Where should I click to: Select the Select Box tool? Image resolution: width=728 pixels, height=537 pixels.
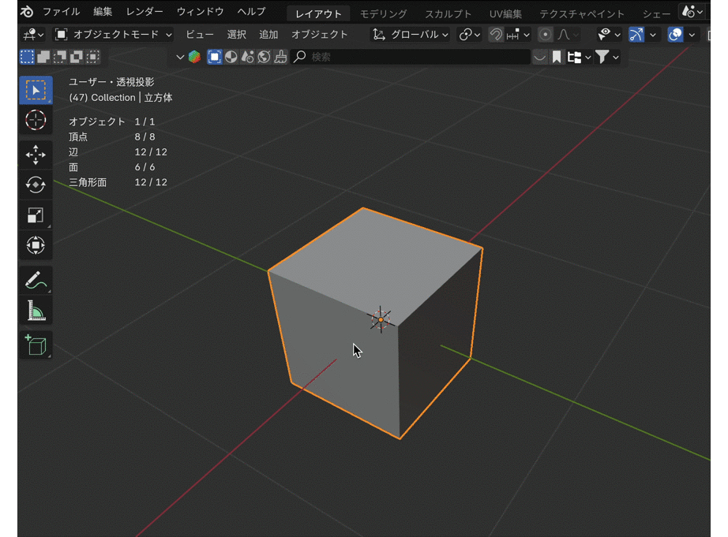point(36,90)
